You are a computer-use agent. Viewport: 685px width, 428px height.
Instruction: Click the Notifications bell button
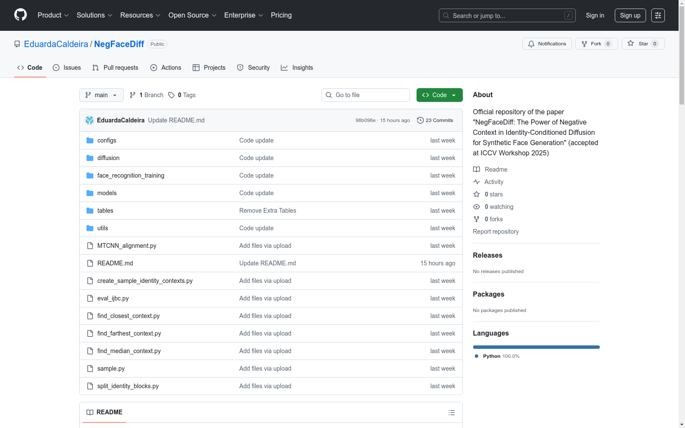click(x=547, y=44)
